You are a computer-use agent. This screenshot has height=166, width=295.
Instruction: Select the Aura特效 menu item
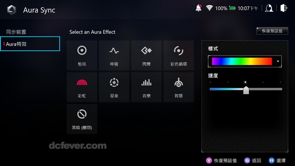pyautogui.click(x=30, y=44)
